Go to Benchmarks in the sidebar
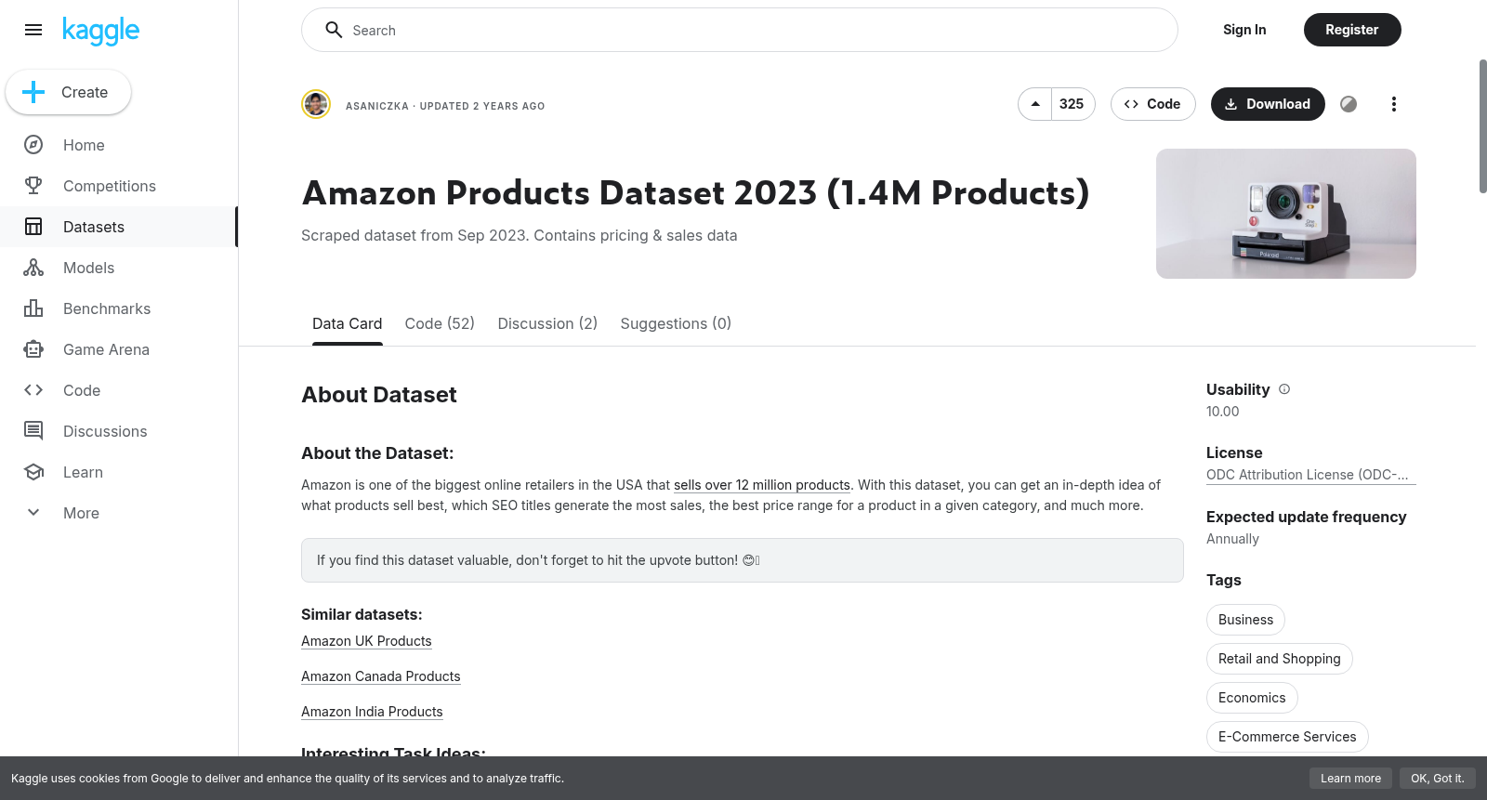 click(119, 308)
